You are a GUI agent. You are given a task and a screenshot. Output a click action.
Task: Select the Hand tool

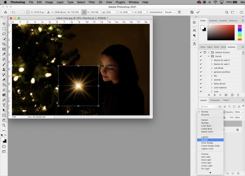(x=4, y=120)
